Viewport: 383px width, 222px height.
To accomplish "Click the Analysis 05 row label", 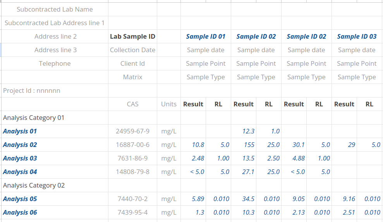I will click(x=20, y=199).
